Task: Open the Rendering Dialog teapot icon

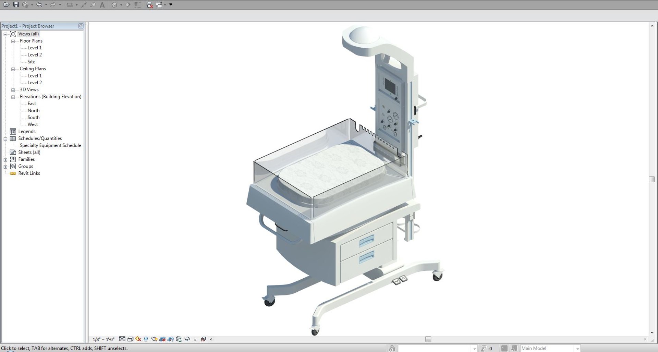Action: pyautogui.click(x=154, y=339)
